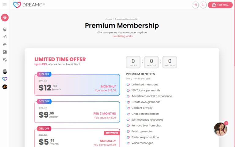Open How billing works link
The image size is (235, 147).
pyautogui.click(x=122, y=36)
